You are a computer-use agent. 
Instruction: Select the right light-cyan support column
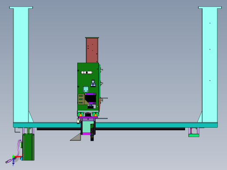pyautogui.click(x=210, y=65)
